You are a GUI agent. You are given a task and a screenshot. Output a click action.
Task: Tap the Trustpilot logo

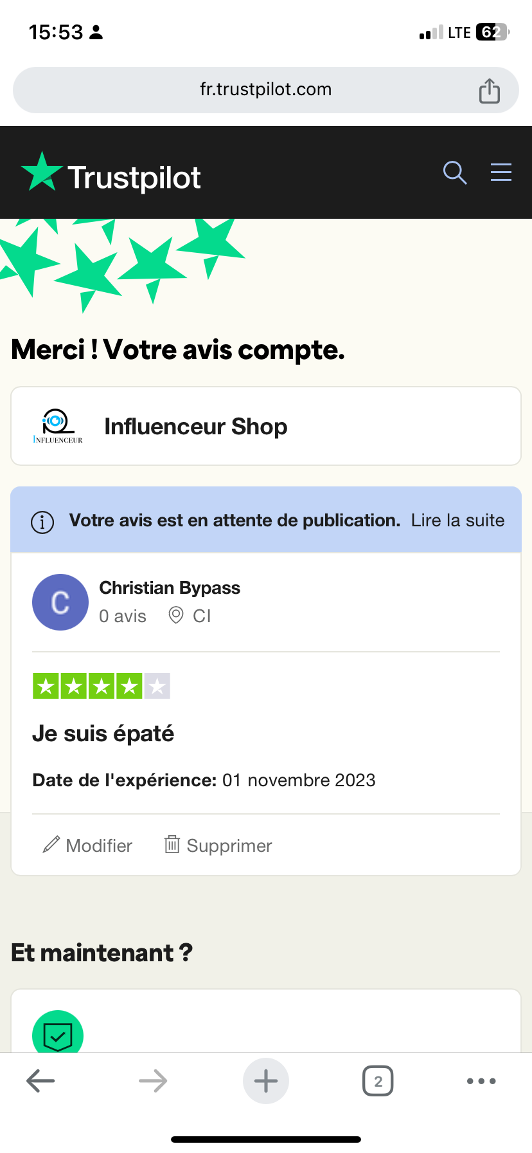point(111,177)
